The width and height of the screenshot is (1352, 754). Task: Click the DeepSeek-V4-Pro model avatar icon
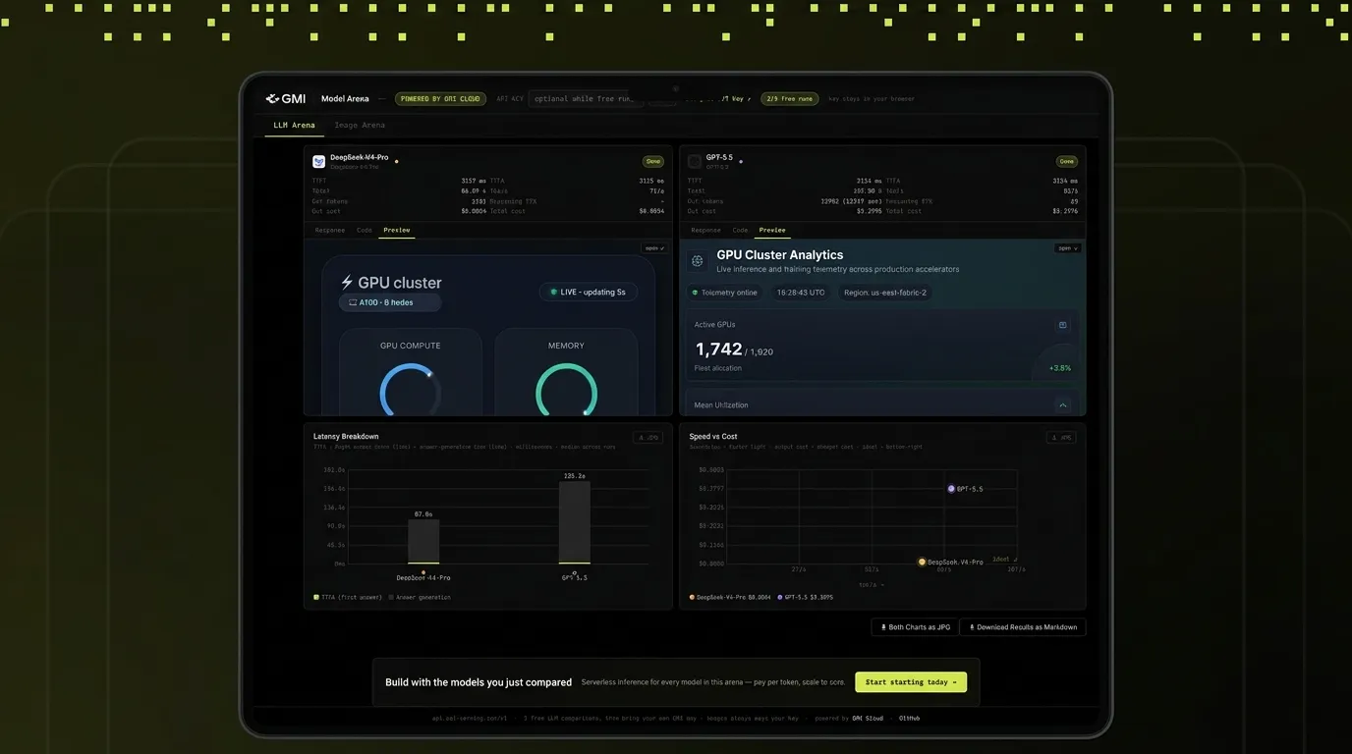point(318,161)
